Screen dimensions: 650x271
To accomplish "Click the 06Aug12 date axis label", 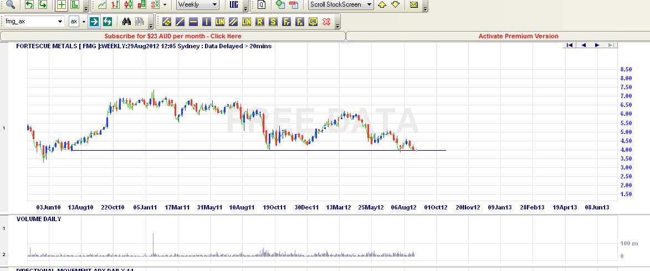I will 404,207.
